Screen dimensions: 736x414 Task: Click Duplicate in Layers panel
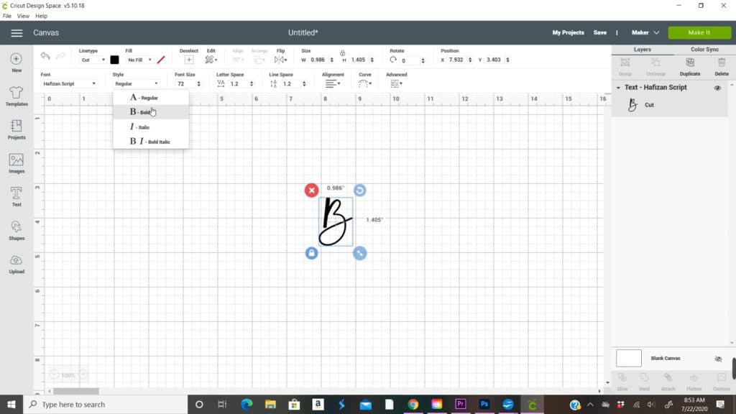click(x=690, y=67)
